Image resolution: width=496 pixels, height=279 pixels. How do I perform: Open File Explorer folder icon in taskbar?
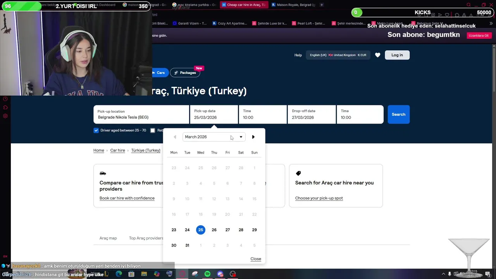(144, 274)
